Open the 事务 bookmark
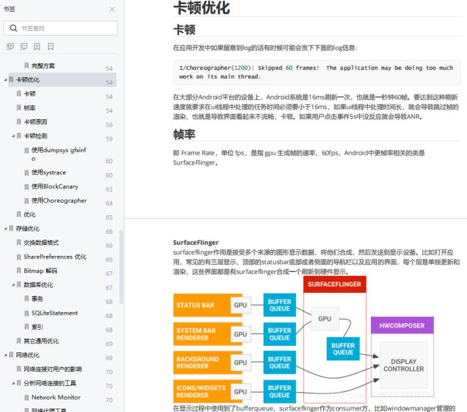This screenshot has height=412, width=467. (x=37, y=299)
